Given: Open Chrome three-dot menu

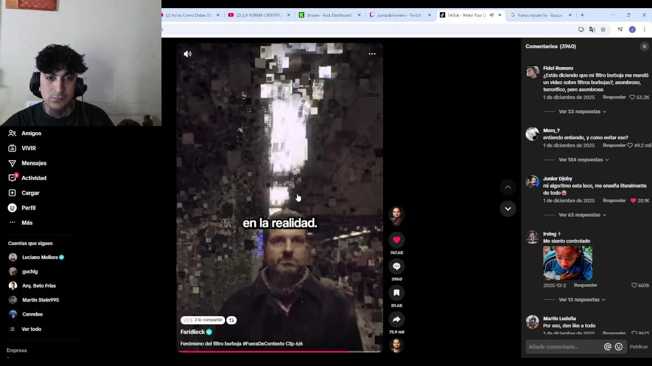Looking at the screenshot, I should pyautogui.click(x=644, y=29).
